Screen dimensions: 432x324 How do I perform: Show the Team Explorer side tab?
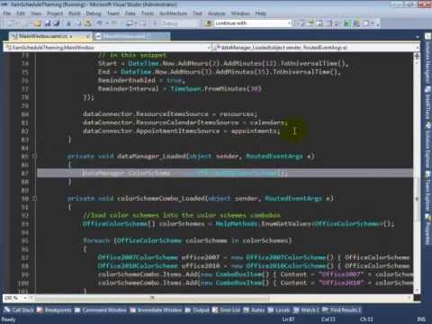click(x=427, y=191)
